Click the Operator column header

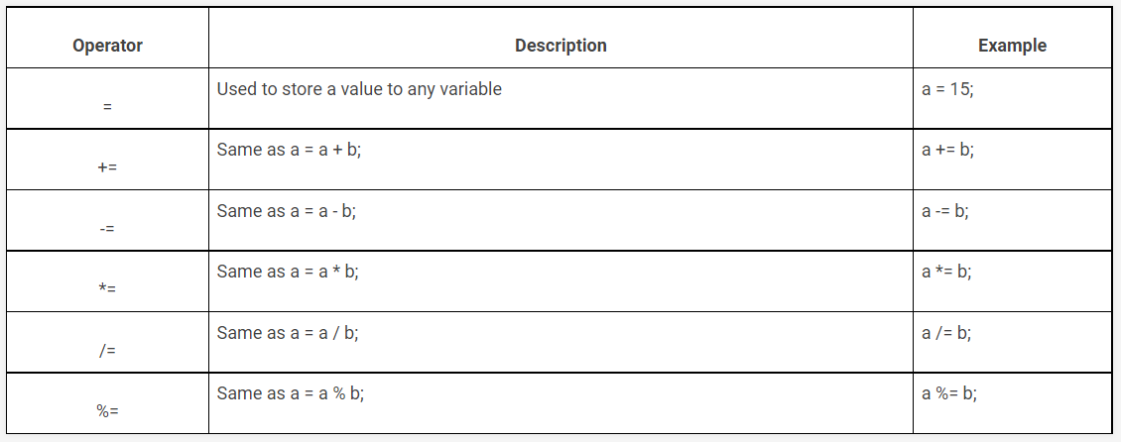pyautogui.click(x=107, y=46)
